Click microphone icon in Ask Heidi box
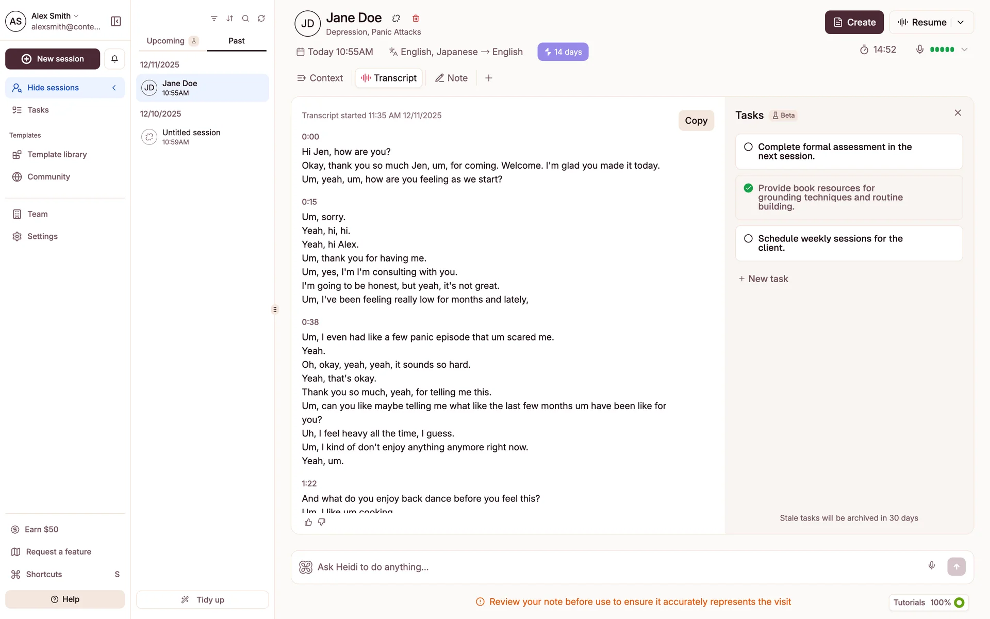The height and width of the screenshot is (619, 990). pos(931,566)
